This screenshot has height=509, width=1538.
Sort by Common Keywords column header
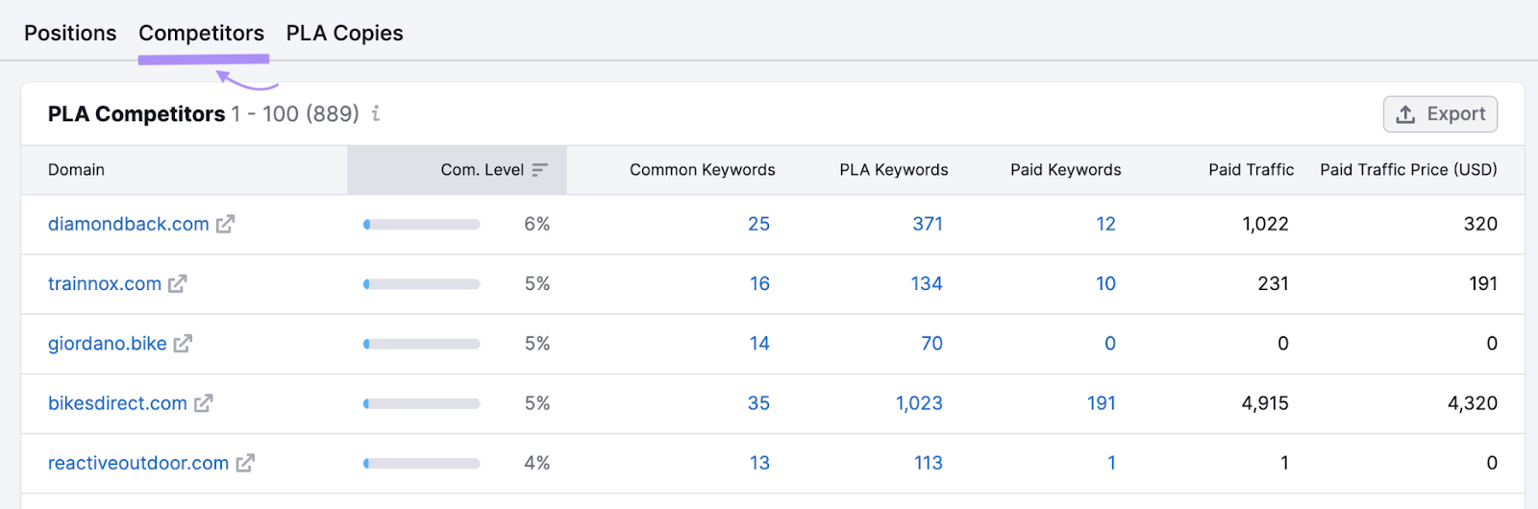(x=702, y=170)
